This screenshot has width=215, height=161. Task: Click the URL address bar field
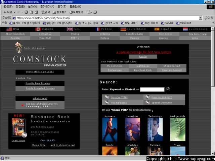(x=107, y=18)
